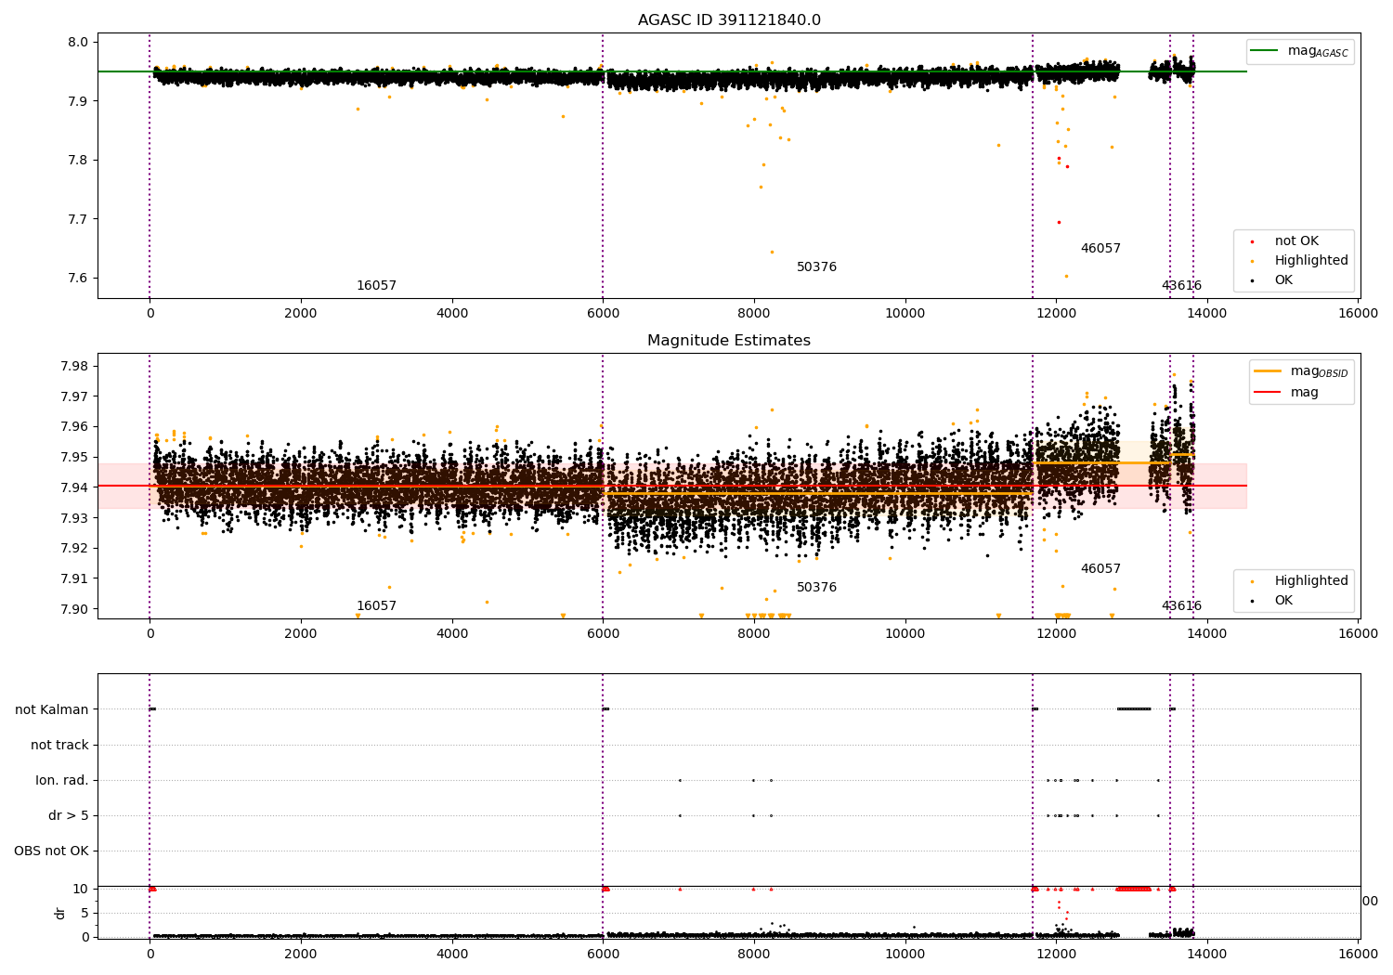Screen dimensions: 1393x975
Task: Select the mag AGASC legend entry in top plot
Action: click(1300, 51)
